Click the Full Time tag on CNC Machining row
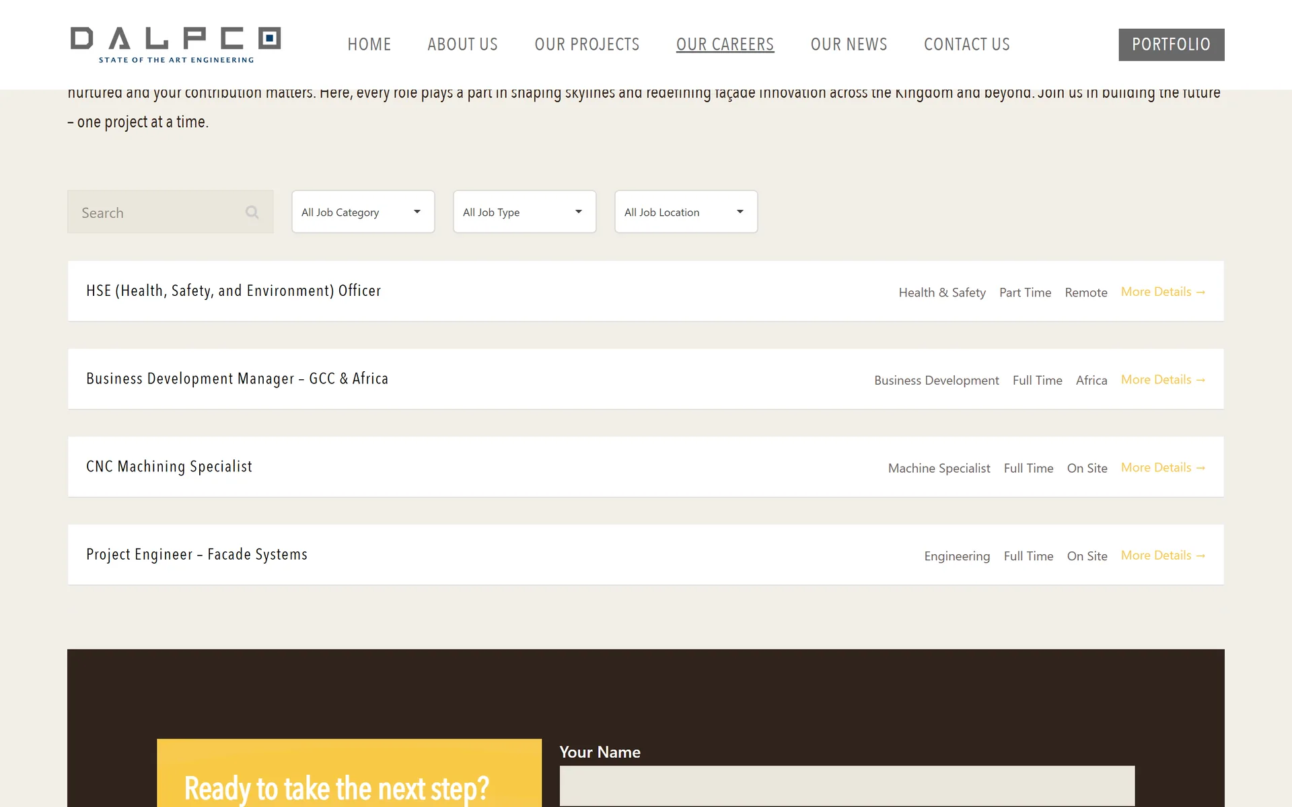The height and width of the screenshot is (807, 1292). tap(1029, 468)
